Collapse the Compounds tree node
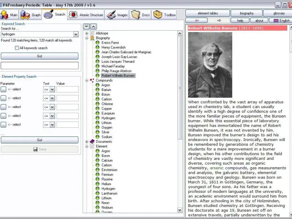The image size is (292, 219). (87, 81)
